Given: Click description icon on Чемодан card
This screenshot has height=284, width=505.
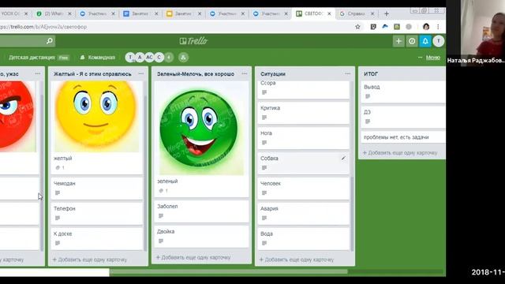Looking at the screenshot, I should point(58,192).
